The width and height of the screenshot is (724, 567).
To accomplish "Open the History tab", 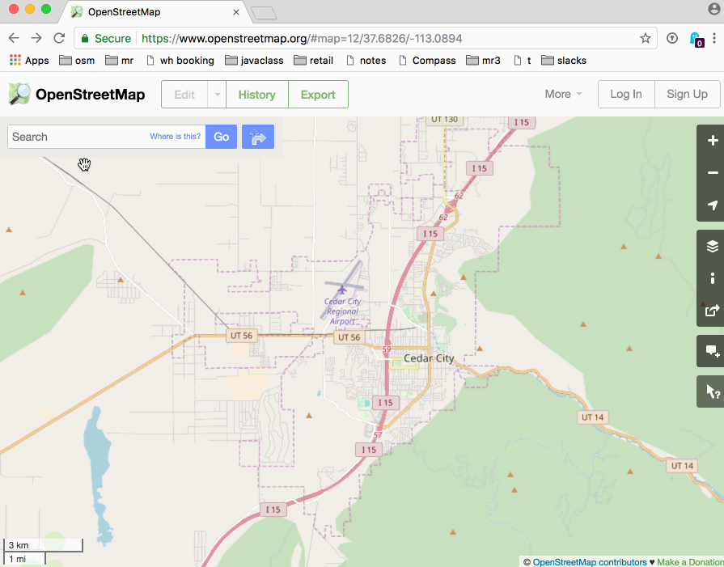I will pyautogui.click(x=257, y=94).
